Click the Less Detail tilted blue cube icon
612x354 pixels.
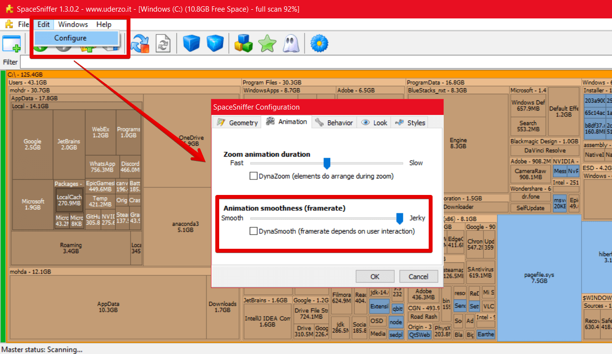[x=215, y=44]
